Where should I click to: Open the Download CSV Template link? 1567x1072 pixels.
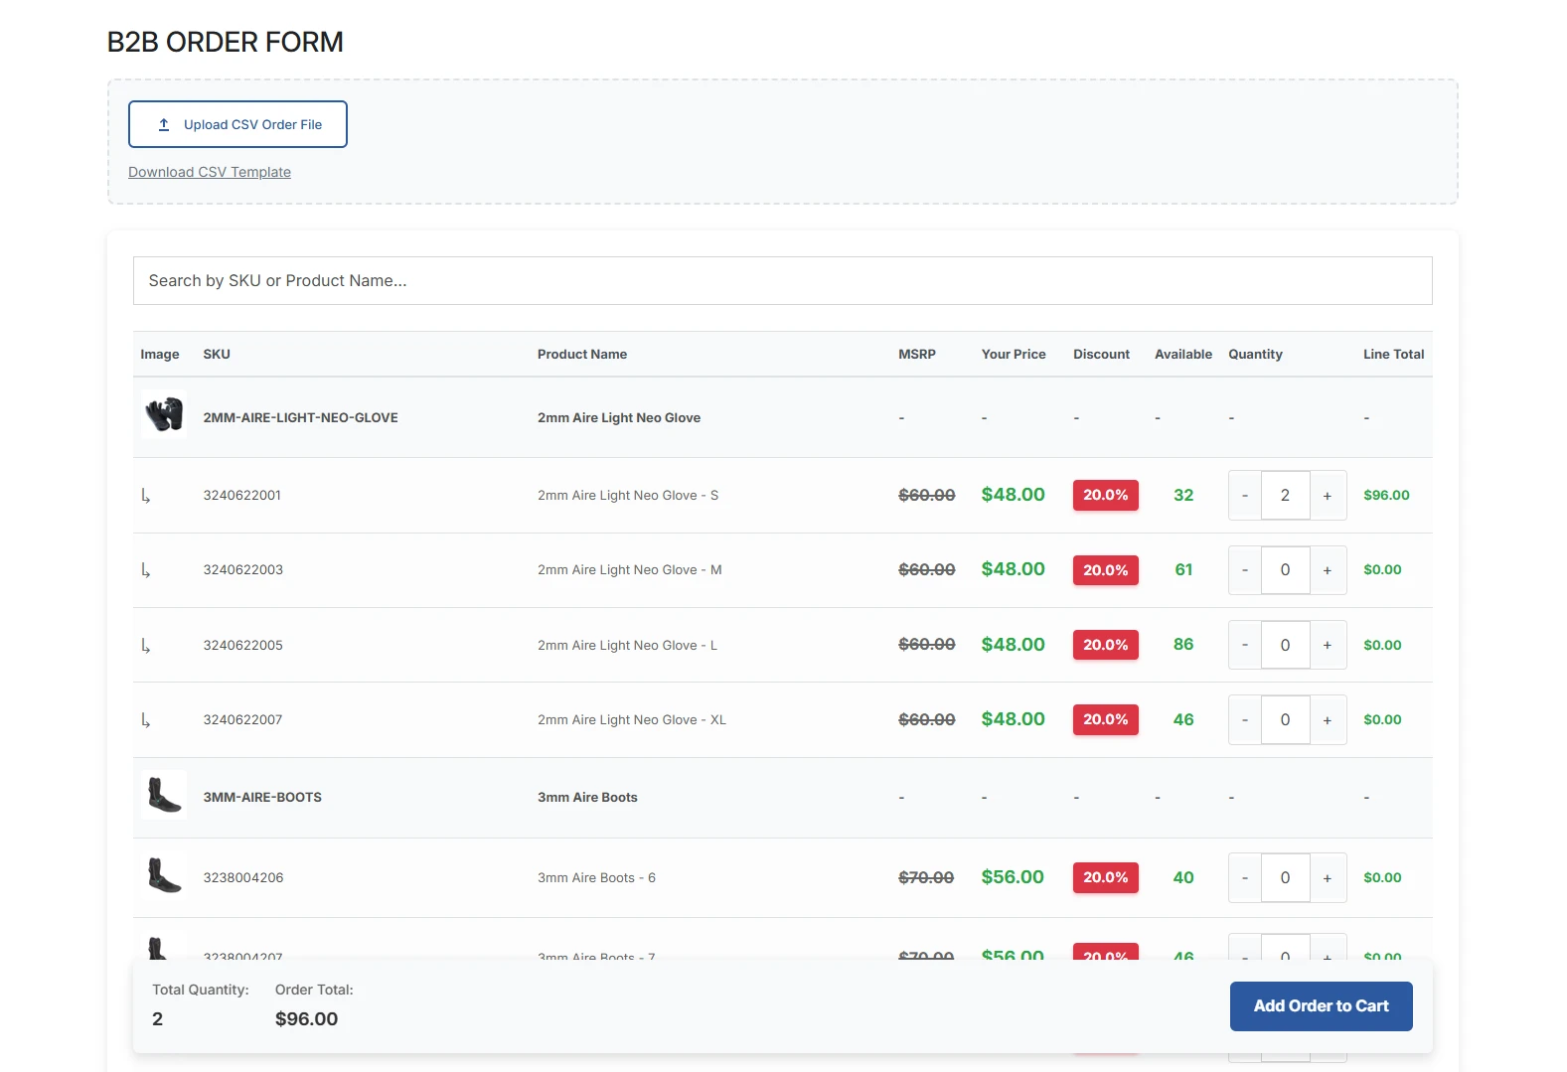coord(210,172)
